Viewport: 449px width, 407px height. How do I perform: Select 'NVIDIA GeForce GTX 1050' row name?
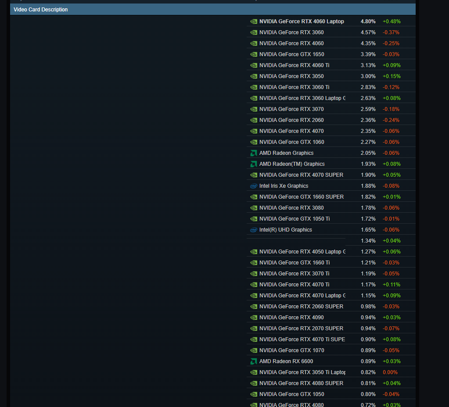[x=292, y=394]
